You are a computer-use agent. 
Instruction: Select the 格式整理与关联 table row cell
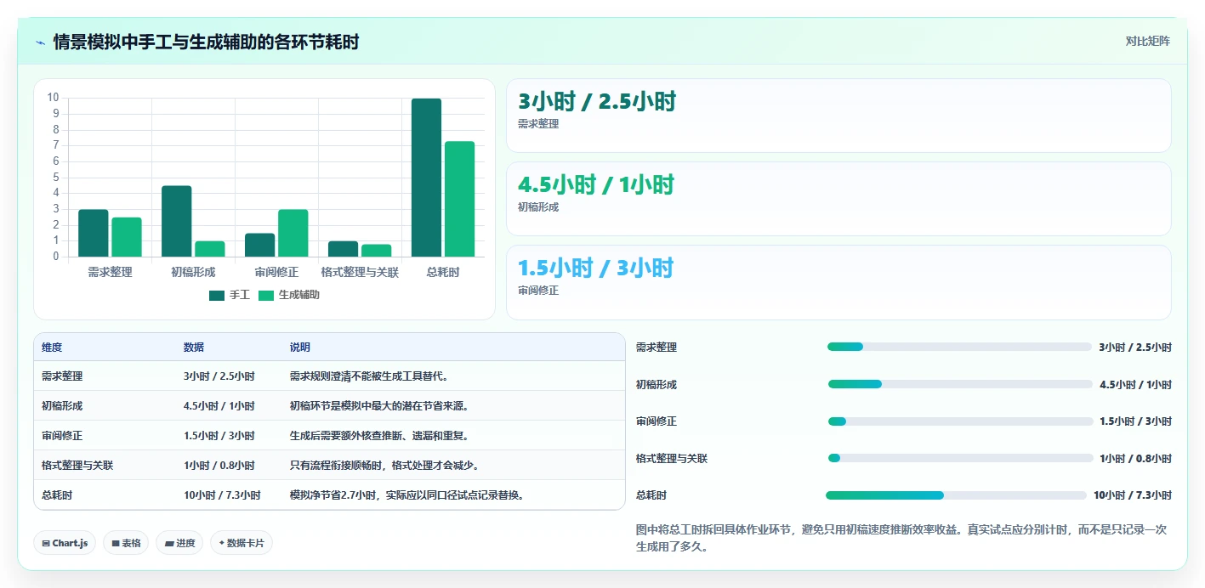pos(77,466)
